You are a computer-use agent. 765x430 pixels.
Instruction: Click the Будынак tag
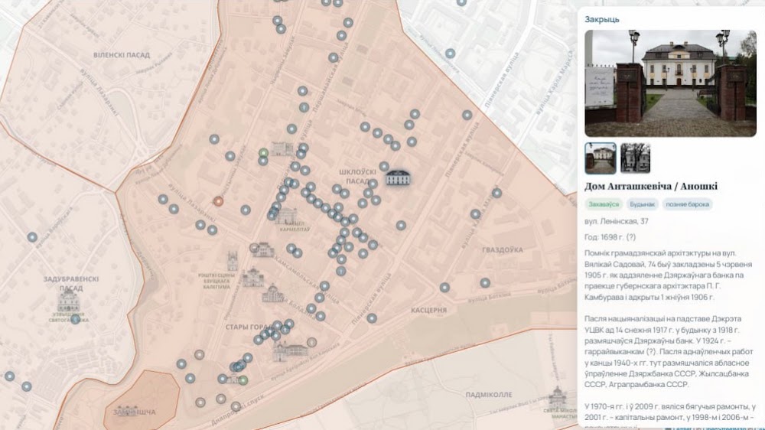click(x=642, y=204)
